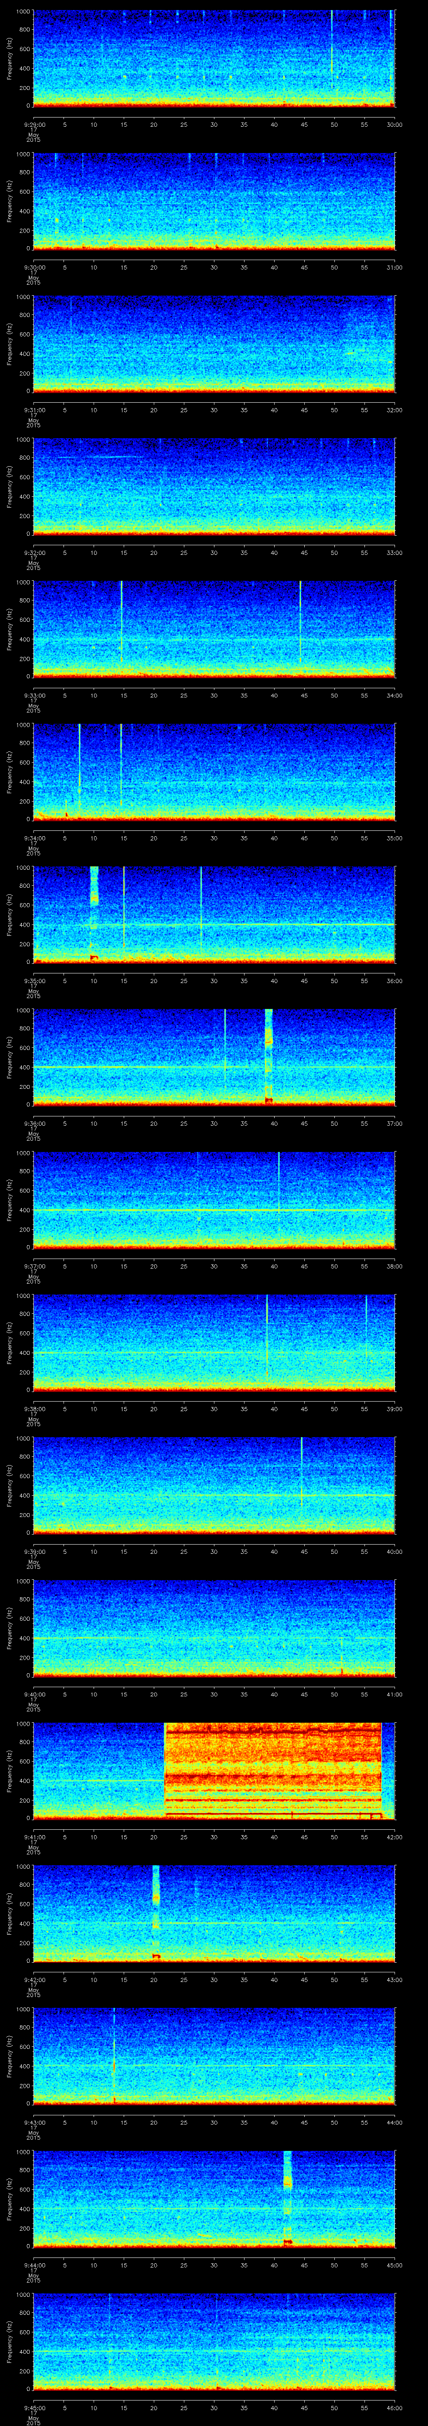
Task: Select the '42:00' end time label
Action: pos(395,1836)
